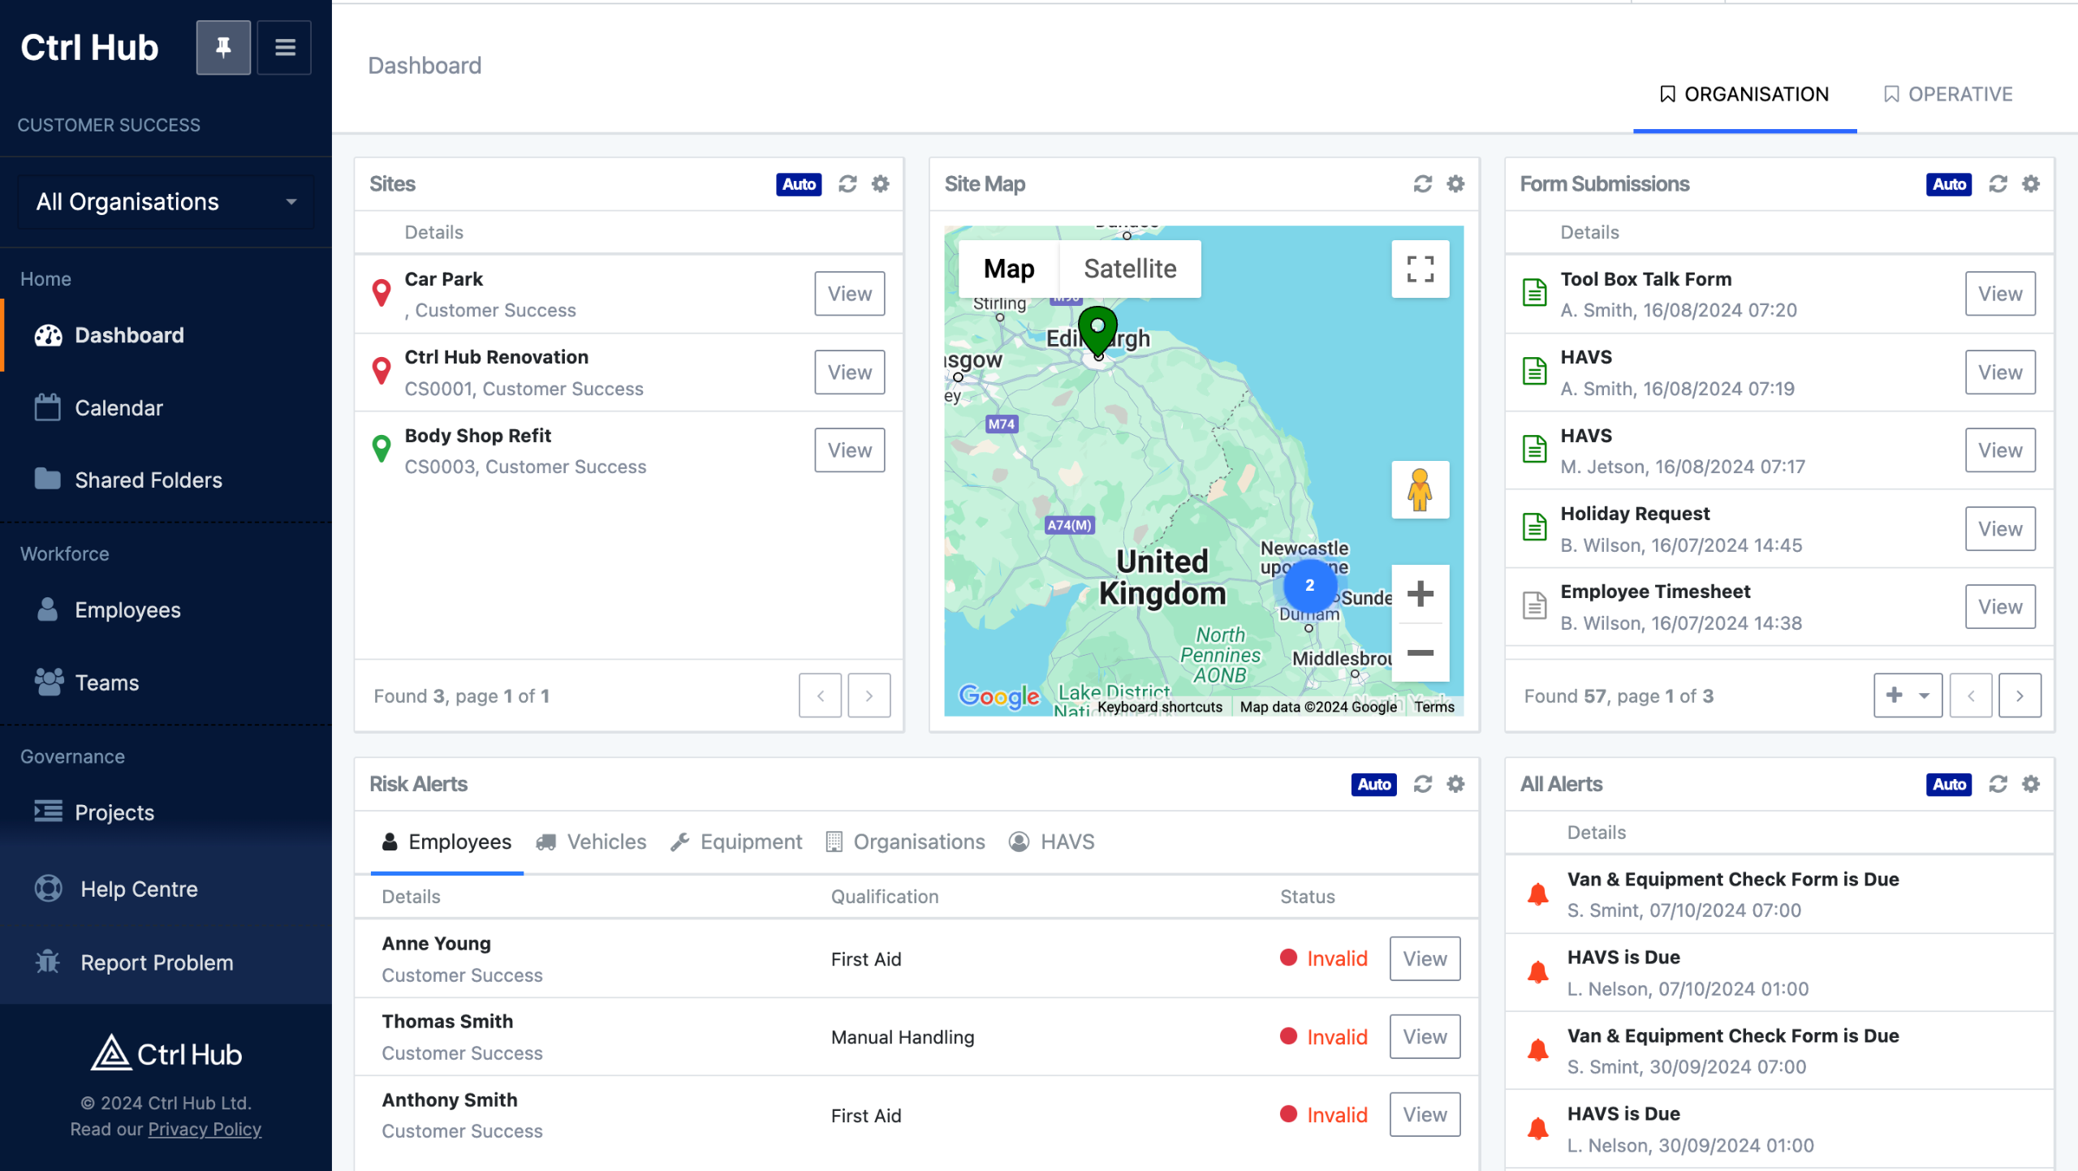Zoom in on the site map
This screenshot has height=1171, width=2078.
point(1420,593)
